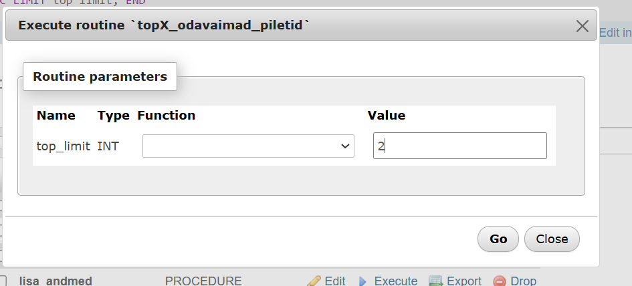
Task: Click the Routine parameters legend label
Action: [x=100, y=77]
